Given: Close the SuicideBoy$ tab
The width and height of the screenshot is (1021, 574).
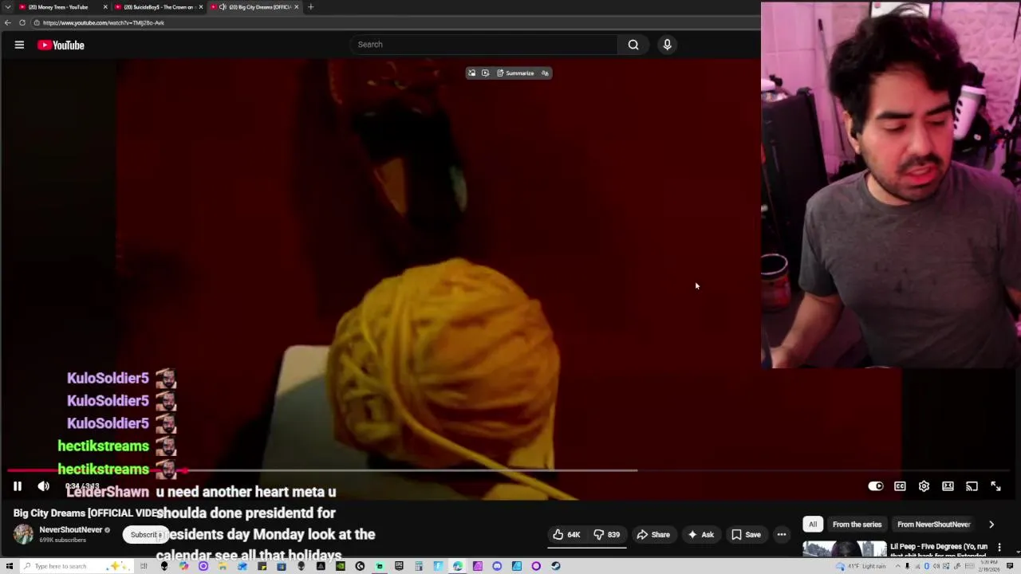Looking at the screenshot, I should pos(201,7).
